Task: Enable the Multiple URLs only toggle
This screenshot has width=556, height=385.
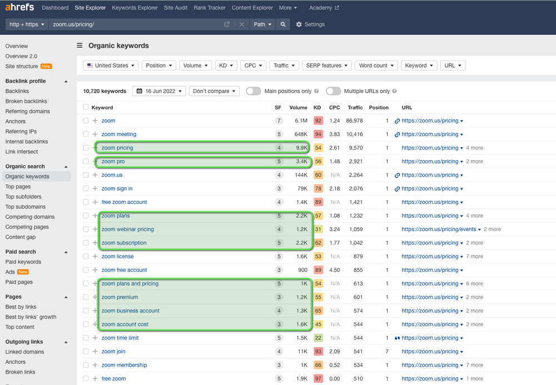Action: (x=334, y=91)
